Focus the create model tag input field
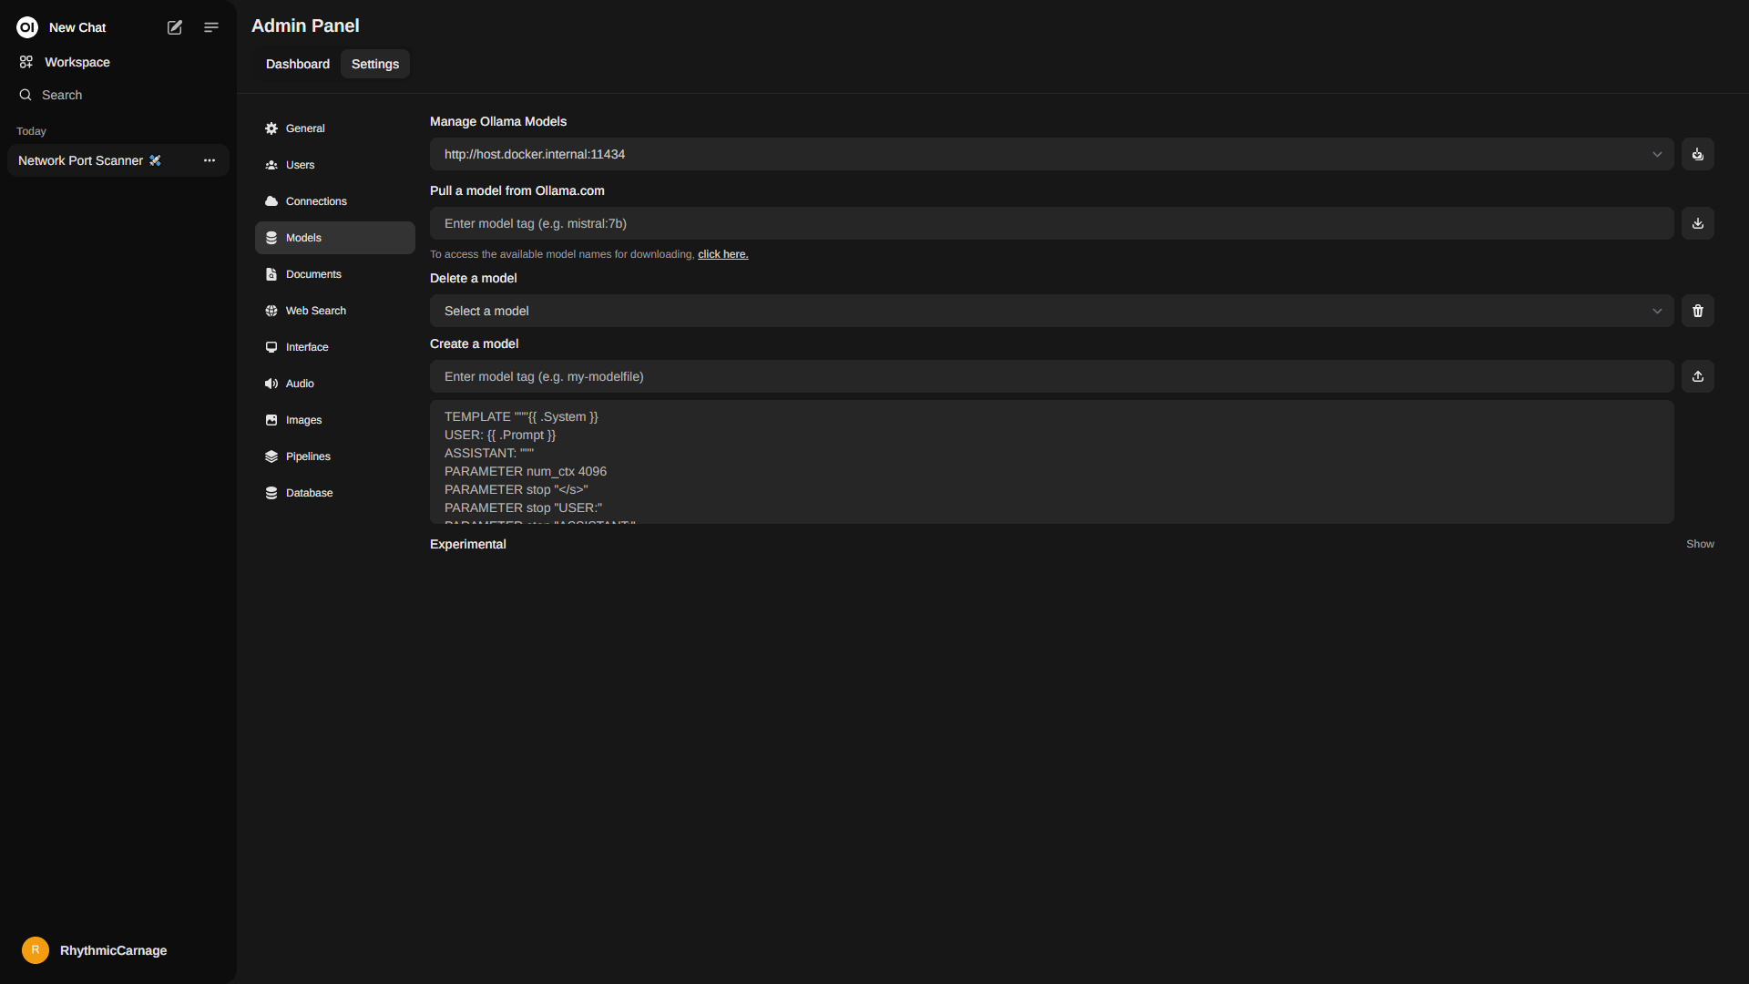The image size is (1749, 984). click(x=1052, y=376)
